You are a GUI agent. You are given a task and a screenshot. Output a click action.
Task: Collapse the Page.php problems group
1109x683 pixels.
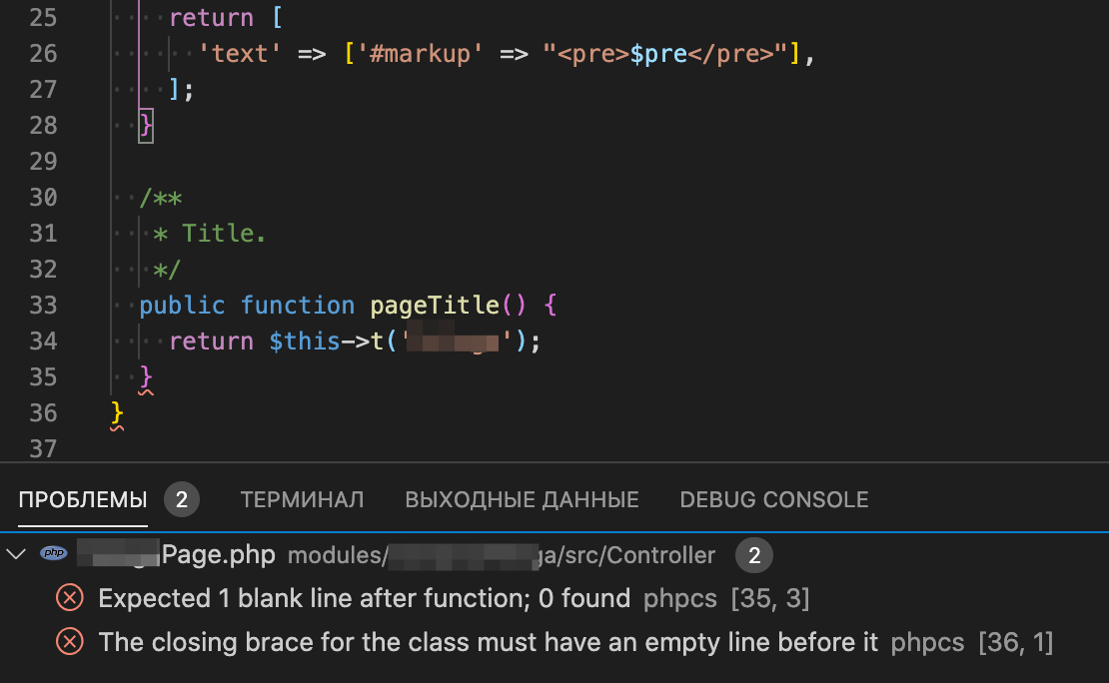point(16,554)
